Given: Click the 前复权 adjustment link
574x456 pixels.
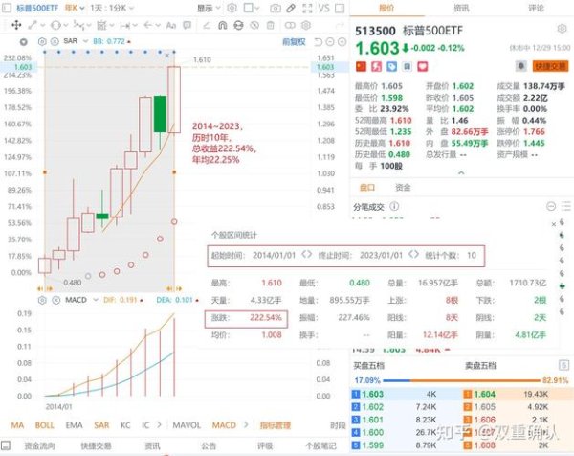Looking at the screenshot, I should click(294, 42).
